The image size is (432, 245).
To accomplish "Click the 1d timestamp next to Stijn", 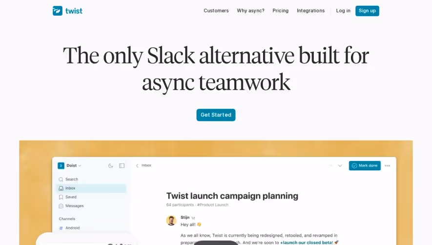I will coord(193,218).
